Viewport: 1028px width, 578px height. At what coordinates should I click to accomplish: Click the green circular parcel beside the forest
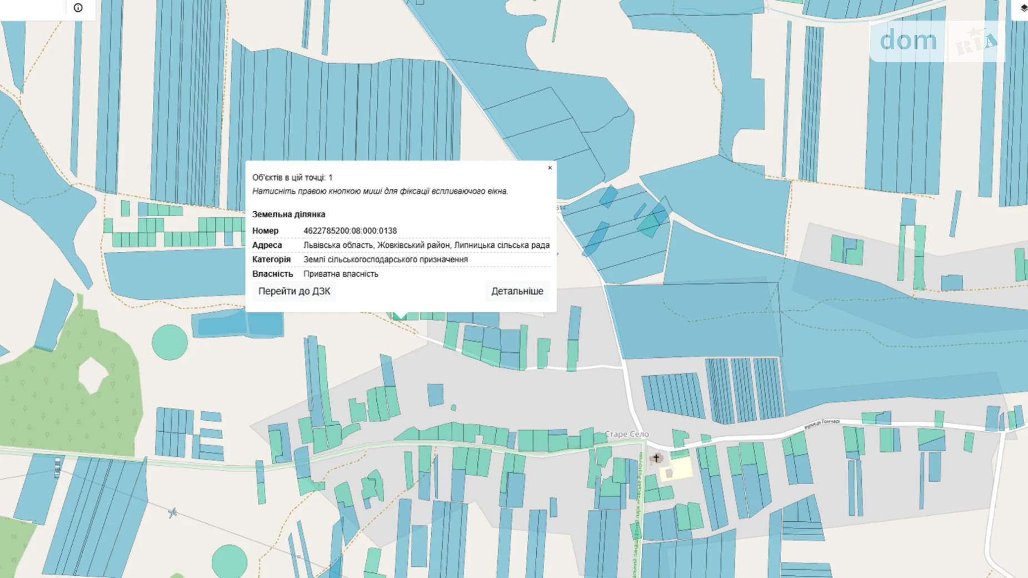click(x=169, y=342)
